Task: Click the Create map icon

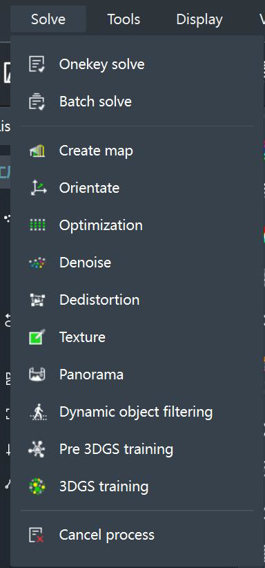Action: click(x=37, y=151)
